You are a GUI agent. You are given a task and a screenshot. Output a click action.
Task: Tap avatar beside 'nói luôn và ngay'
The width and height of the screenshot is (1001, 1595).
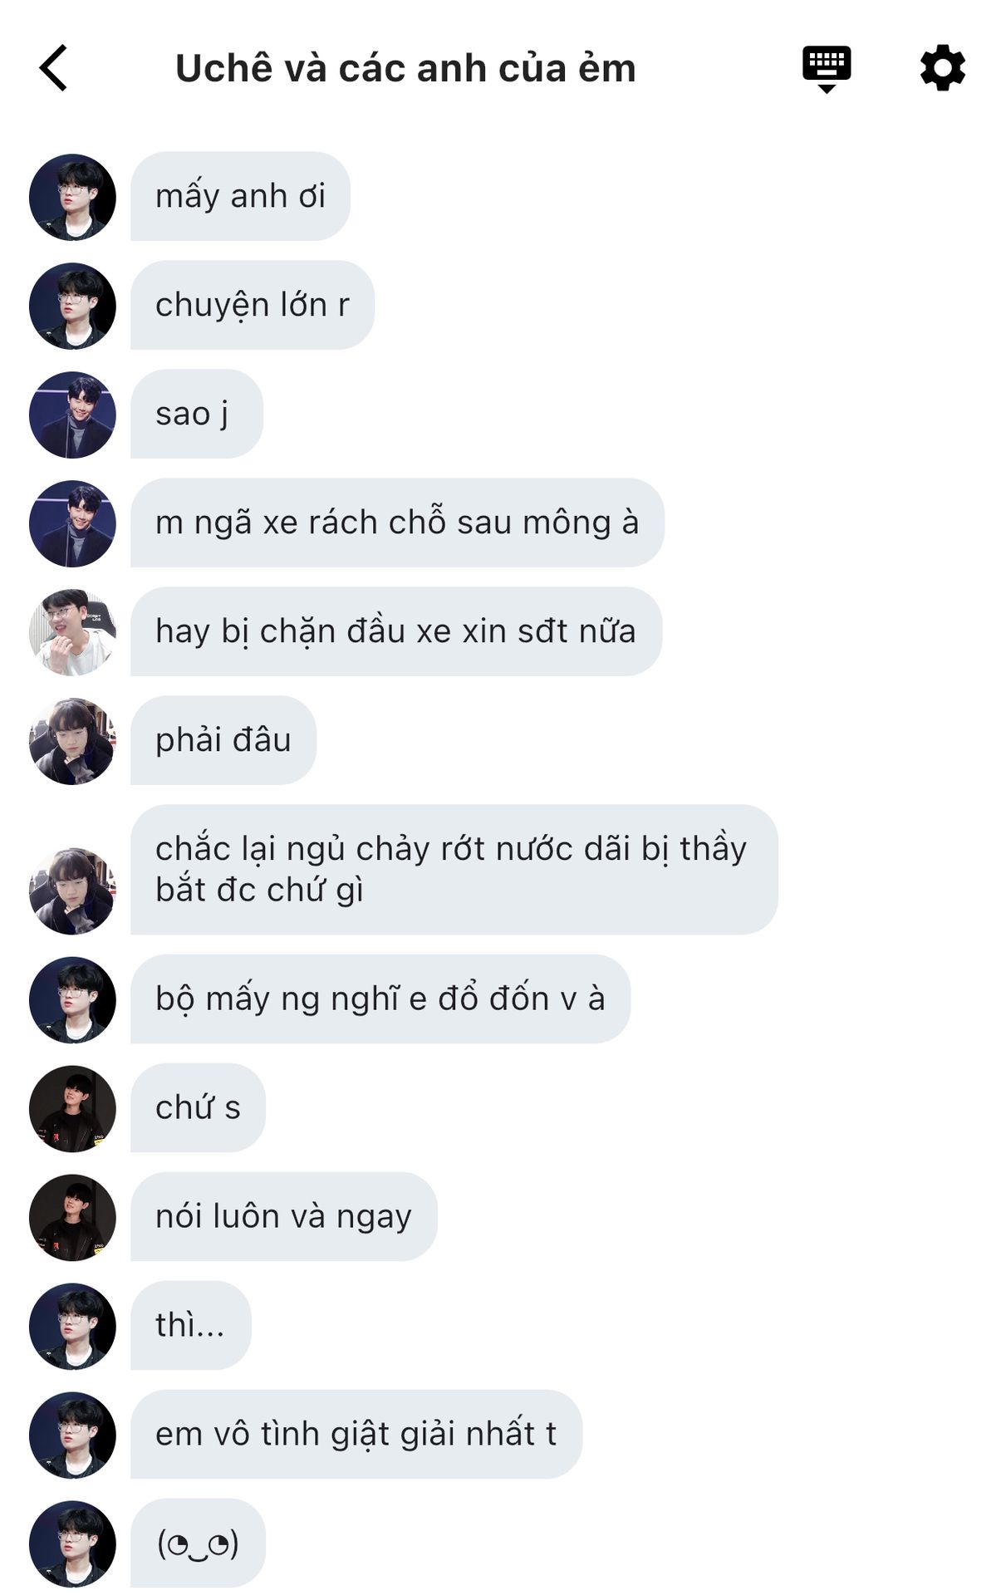(x=72, y=1217)
